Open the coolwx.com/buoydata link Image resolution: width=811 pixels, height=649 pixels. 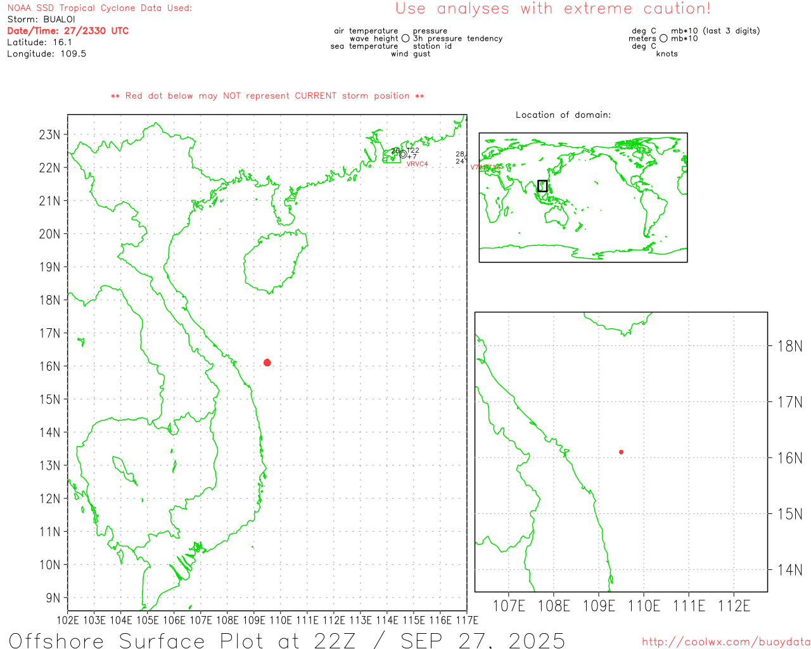(x=725, y=642)
